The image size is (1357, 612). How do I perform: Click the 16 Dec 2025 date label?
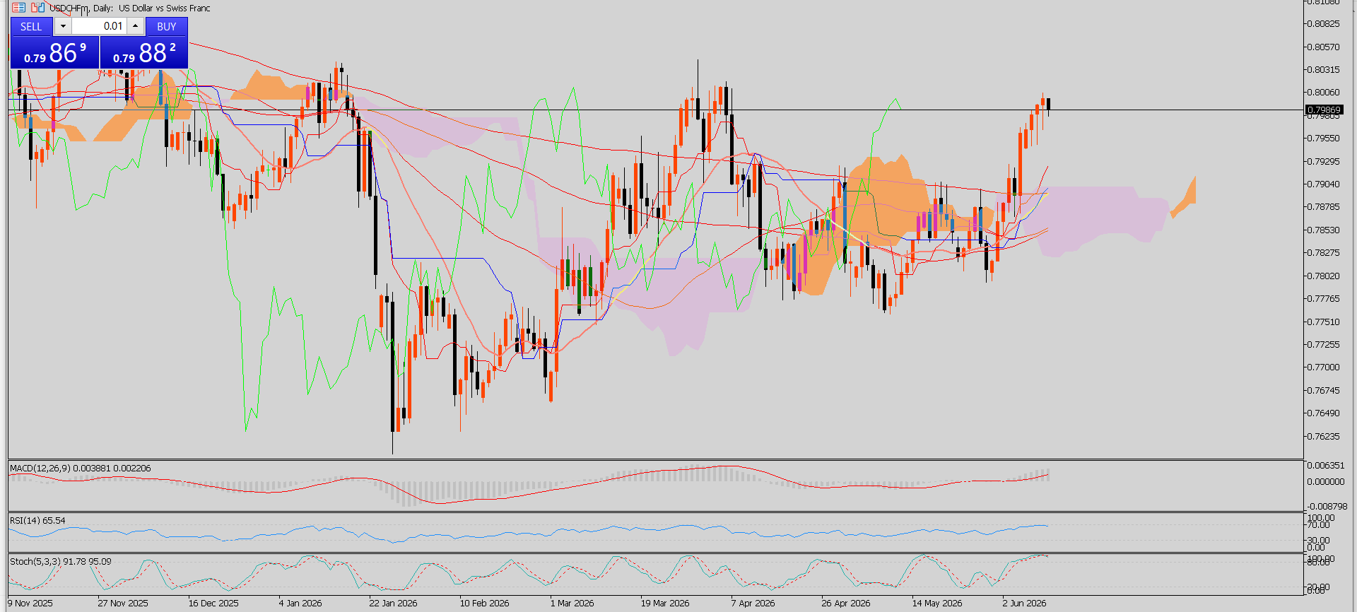click(213, 603)
